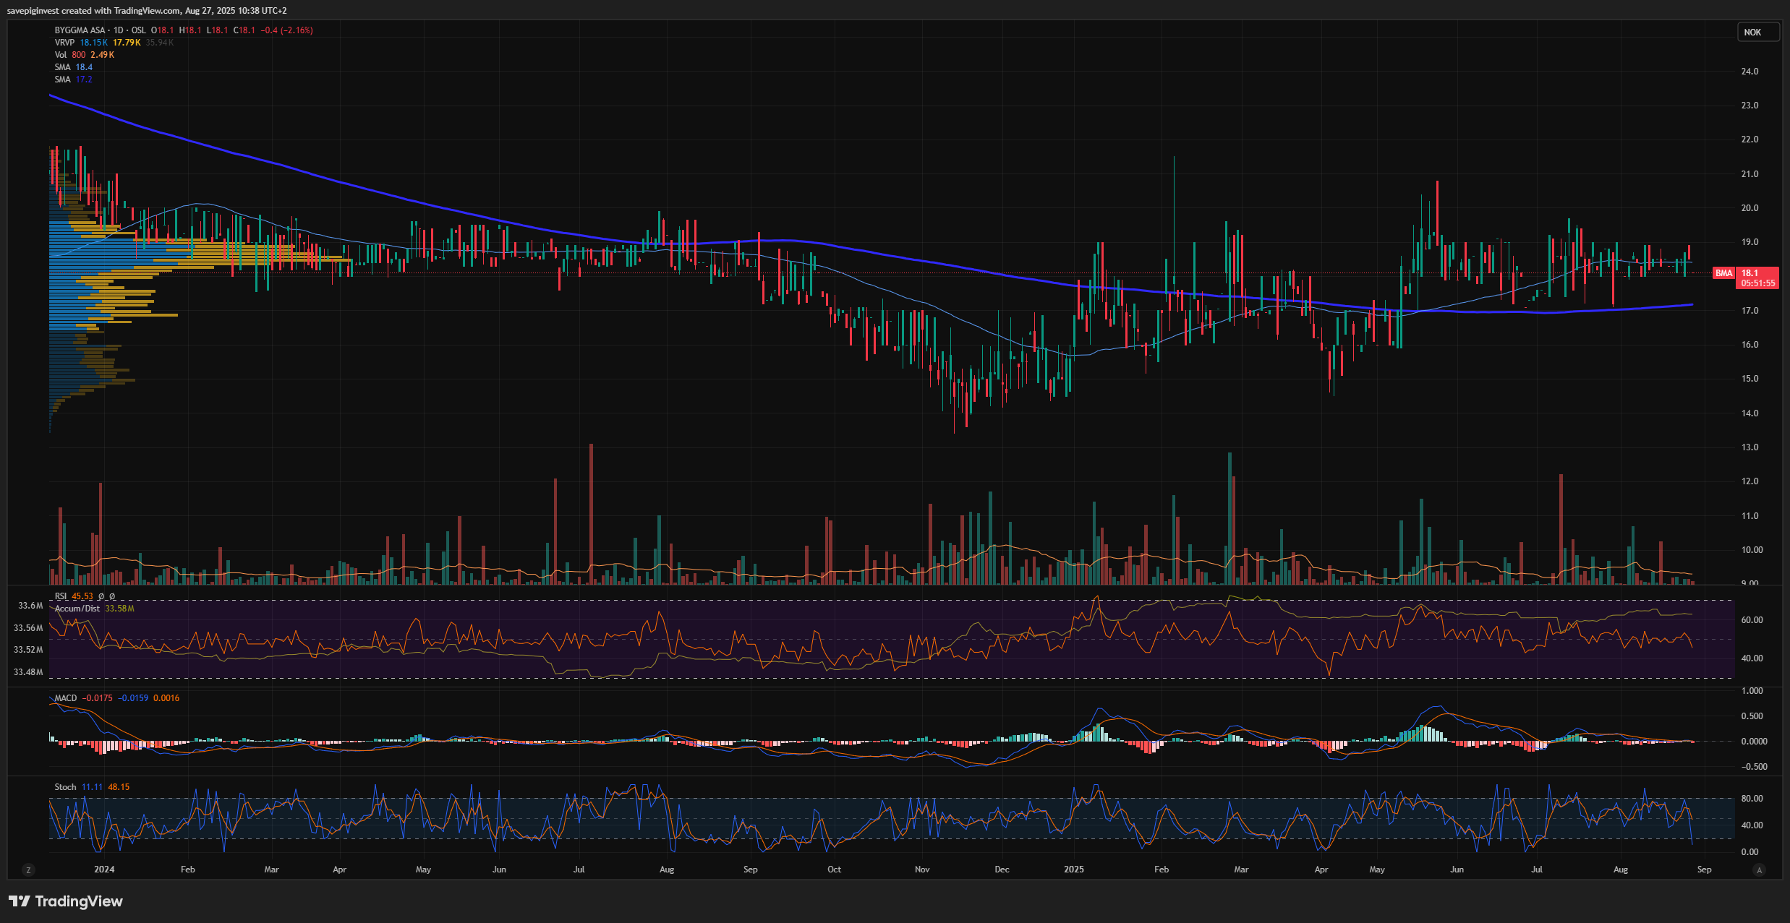Click the 24.0 price axis label
Screen dimensions: 1790x923
click(1749, 72)
